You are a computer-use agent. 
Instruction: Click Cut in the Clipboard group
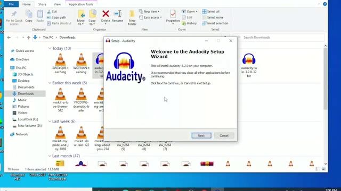52,12
